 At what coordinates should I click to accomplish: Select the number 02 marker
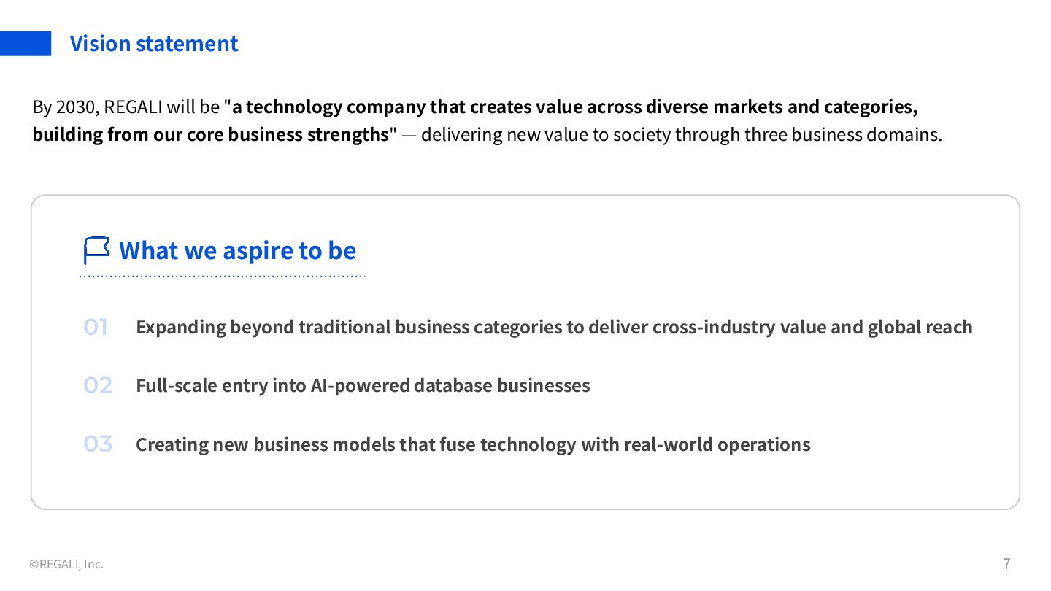pyautogui.click(x=98, y=385)
